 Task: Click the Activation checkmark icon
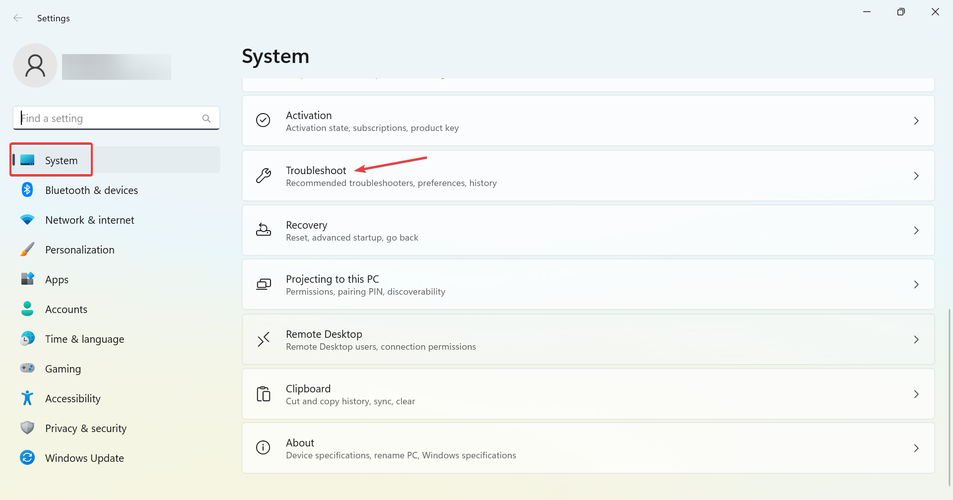pos(263,120)
